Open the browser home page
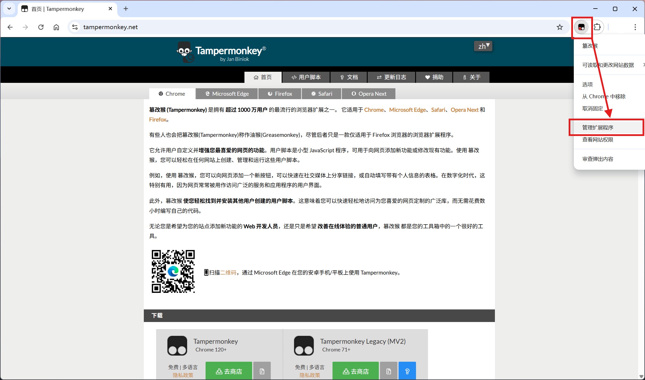 pos(56,27)
